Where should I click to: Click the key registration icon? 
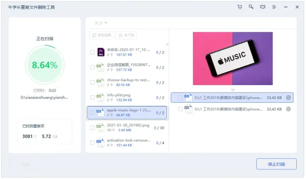click(x=251, y=7)
